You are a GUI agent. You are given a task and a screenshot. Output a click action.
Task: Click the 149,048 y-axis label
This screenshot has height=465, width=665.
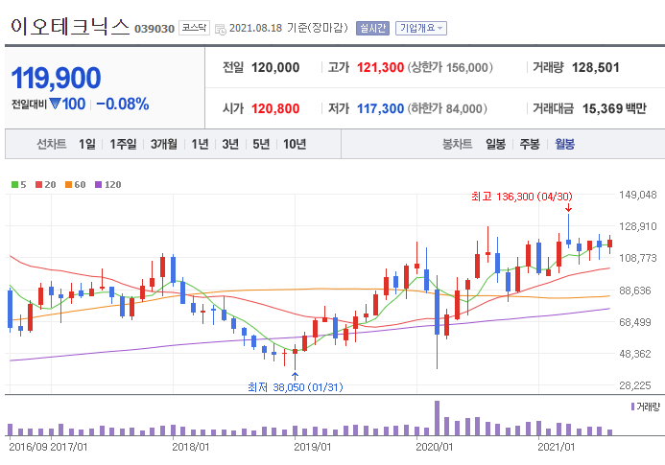(637, 195)
